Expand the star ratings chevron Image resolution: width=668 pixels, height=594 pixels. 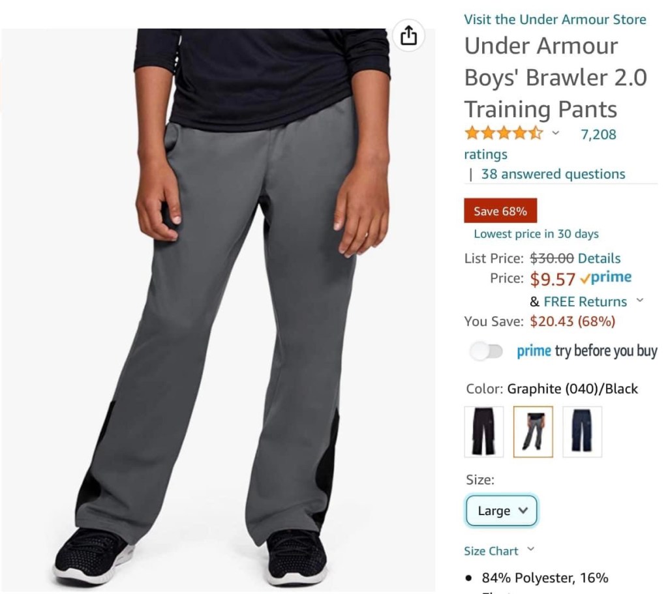tap(556, 133)
